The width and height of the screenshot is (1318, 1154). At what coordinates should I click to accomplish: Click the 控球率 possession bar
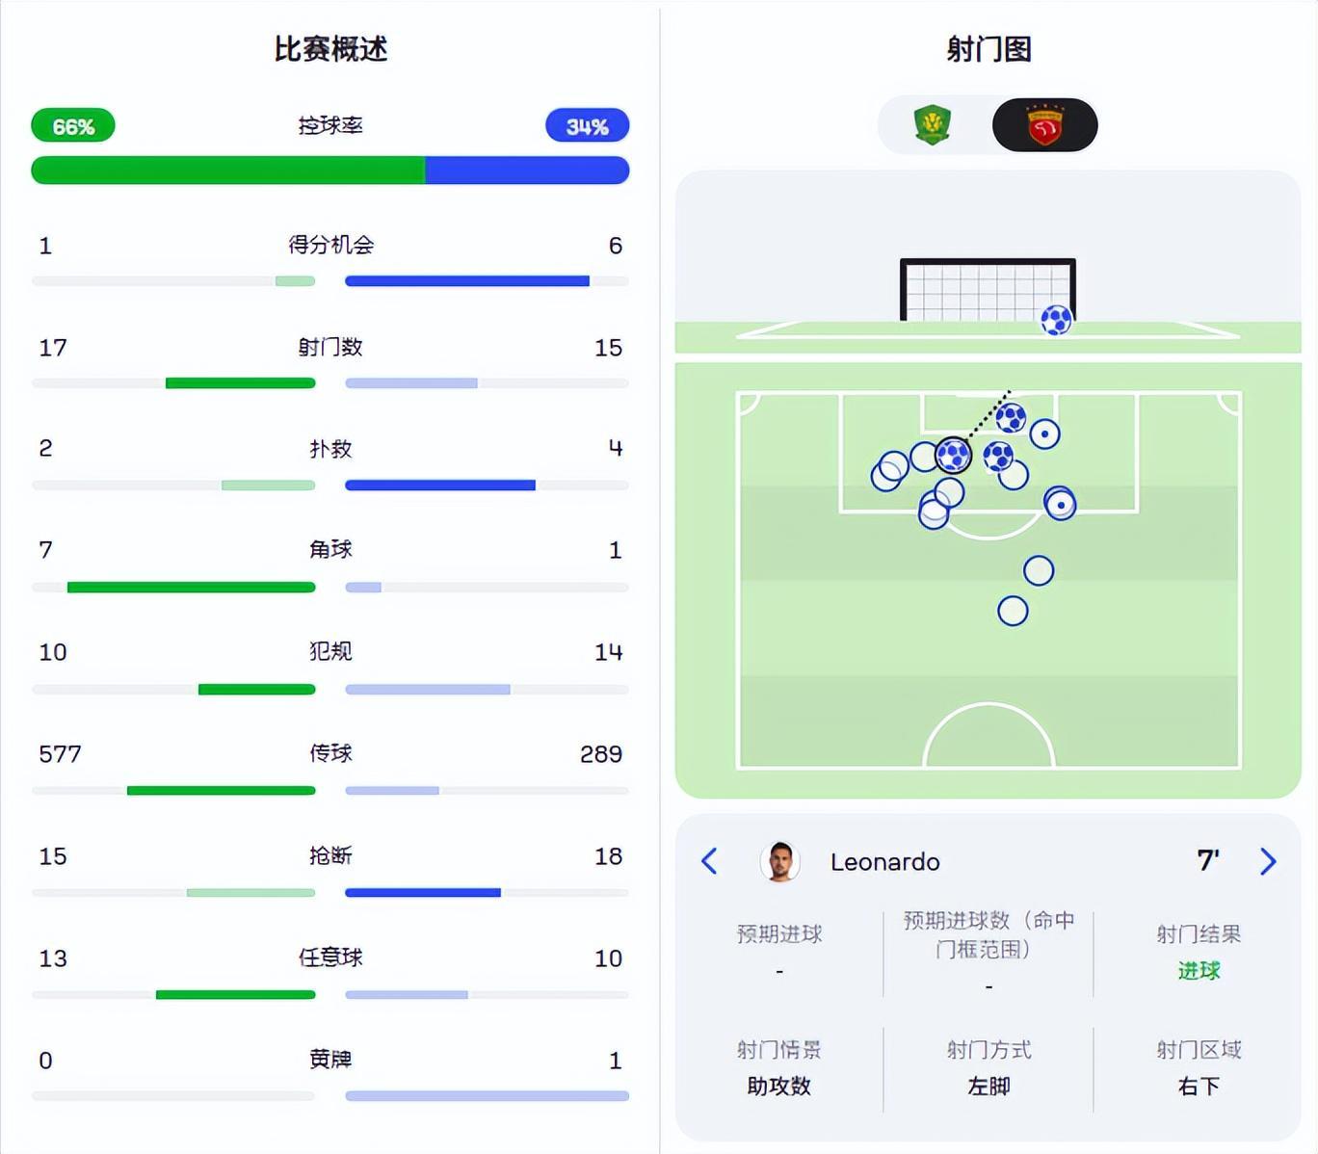pyautogui.click(x=330, y=170)
